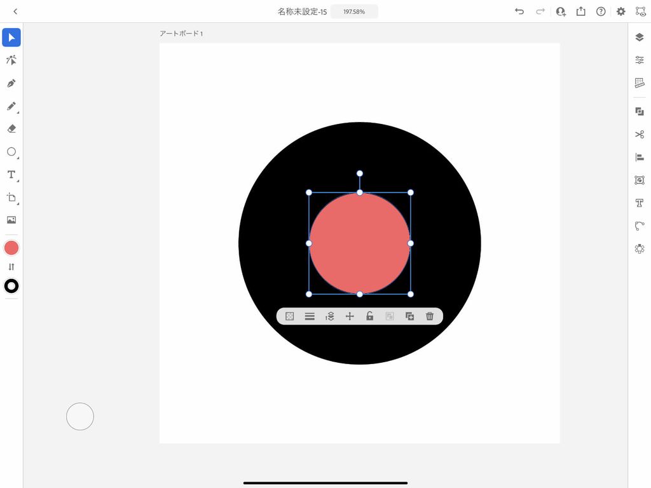Go back with the chevron arrow
The image size is (651, 488).
pos(15,11)
